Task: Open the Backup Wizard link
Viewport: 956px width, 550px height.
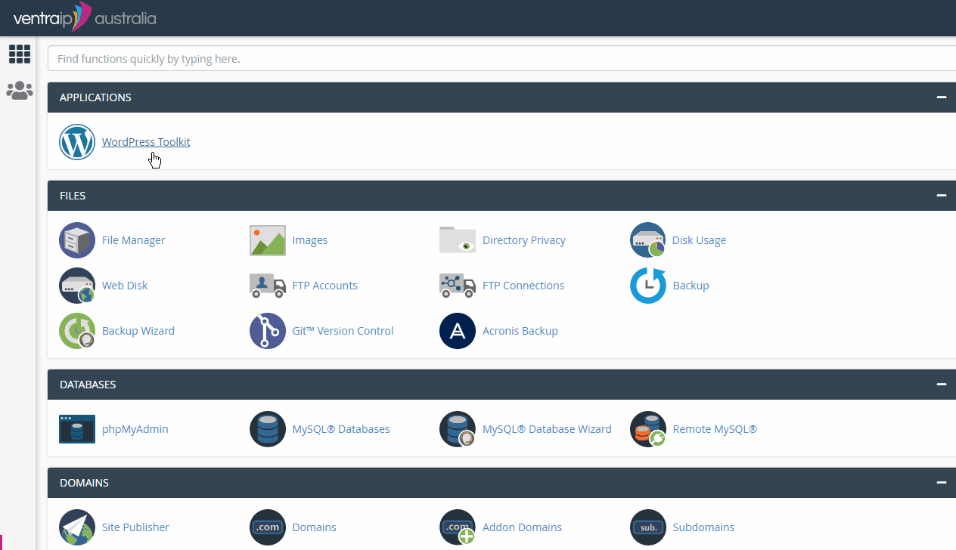Action: [x=138, y=331]
